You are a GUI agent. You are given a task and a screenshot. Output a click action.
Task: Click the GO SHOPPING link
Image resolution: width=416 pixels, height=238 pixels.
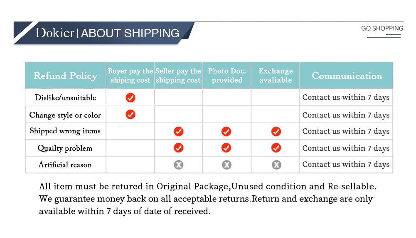click(382, 29)
